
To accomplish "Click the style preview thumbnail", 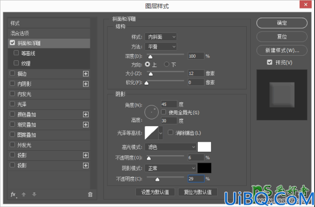I will pyautogui.click(x=282, y=95).
